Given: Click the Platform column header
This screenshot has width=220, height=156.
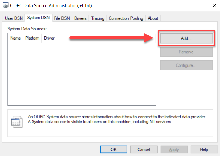Looking at the screenshot, I should pos(32,38).
